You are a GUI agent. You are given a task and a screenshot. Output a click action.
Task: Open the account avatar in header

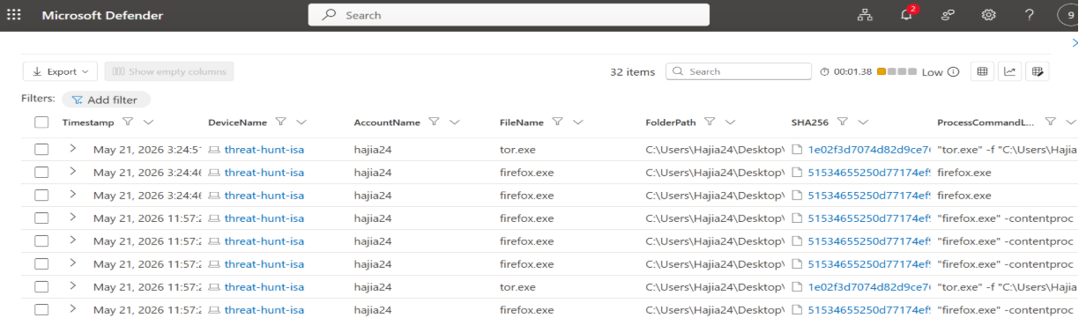coord(1070,15)
